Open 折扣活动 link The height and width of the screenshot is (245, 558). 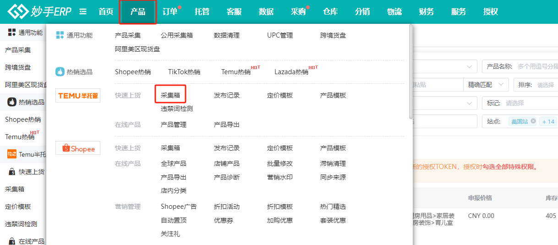[227, 207]
